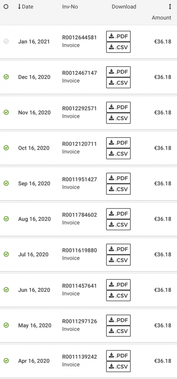Download CSV for Dec 16, 2020 invoice
The image size is (177, 379).
coord(119,83)
